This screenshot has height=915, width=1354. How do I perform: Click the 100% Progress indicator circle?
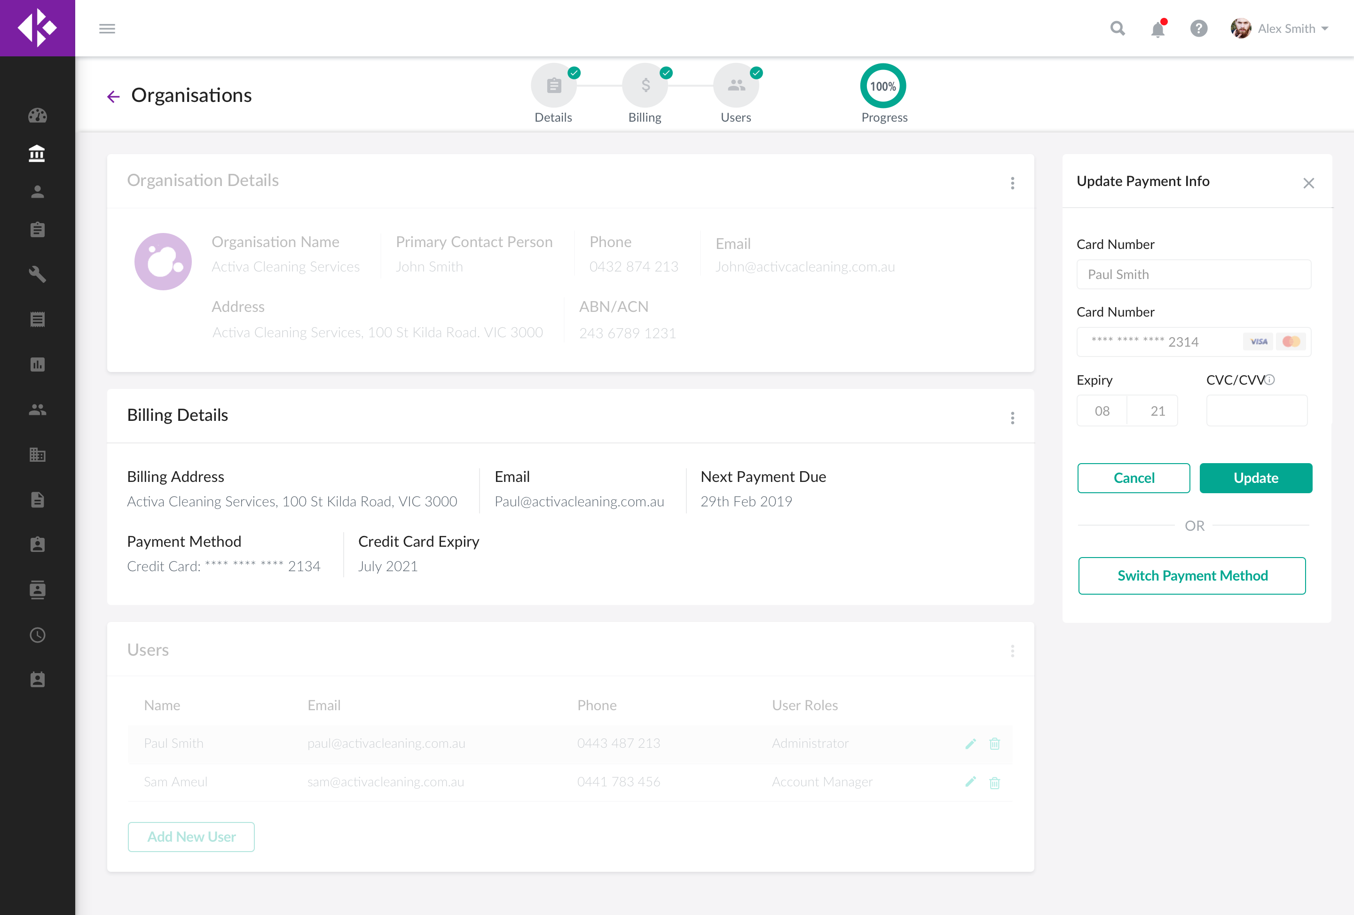coord(882,86)
